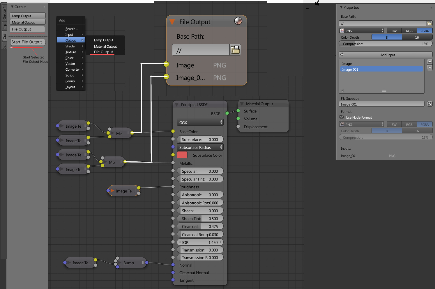This screenshot has height=289, width=435.
Task: Click the Normal input socket on Principled BSDF
Action: [x=173, y=265]
